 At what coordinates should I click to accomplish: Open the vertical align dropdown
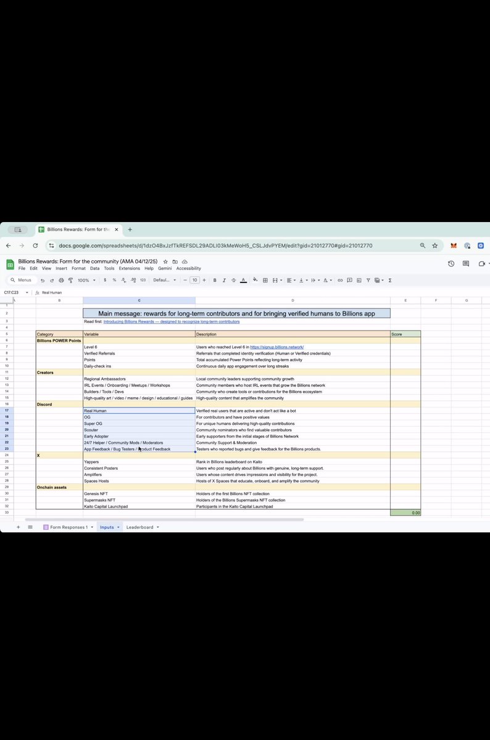302,280
